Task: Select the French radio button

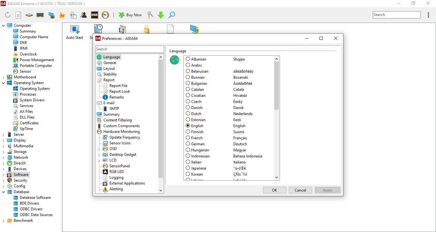Action: point(188,138)
